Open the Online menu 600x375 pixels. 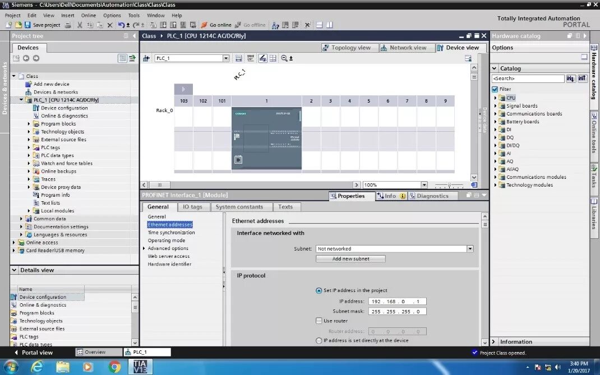(89, 15)
